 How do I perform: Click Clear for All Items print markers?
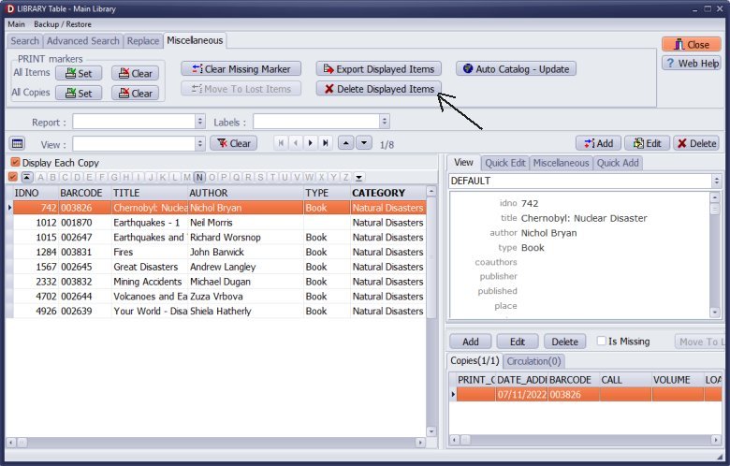[x=135, y=73]
